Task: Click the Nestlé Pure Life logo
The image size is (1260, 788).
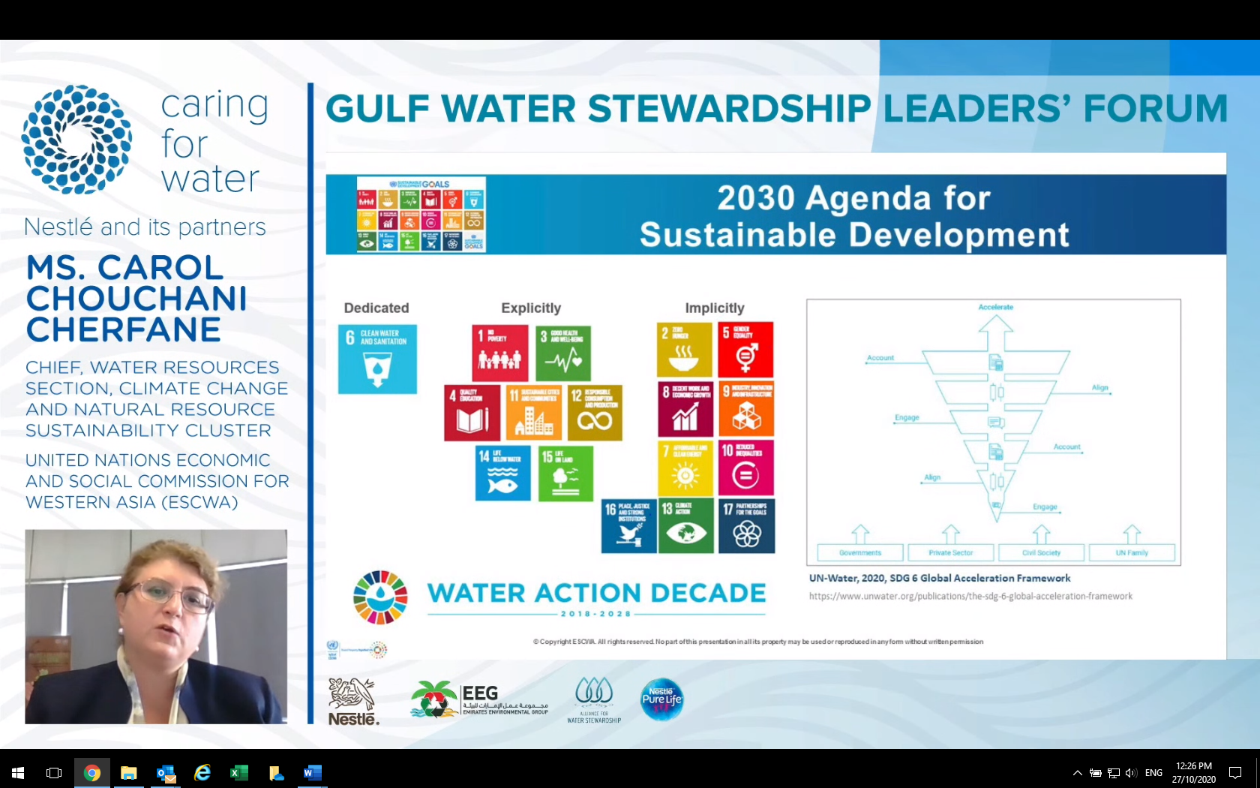Action: click(661, 699)
